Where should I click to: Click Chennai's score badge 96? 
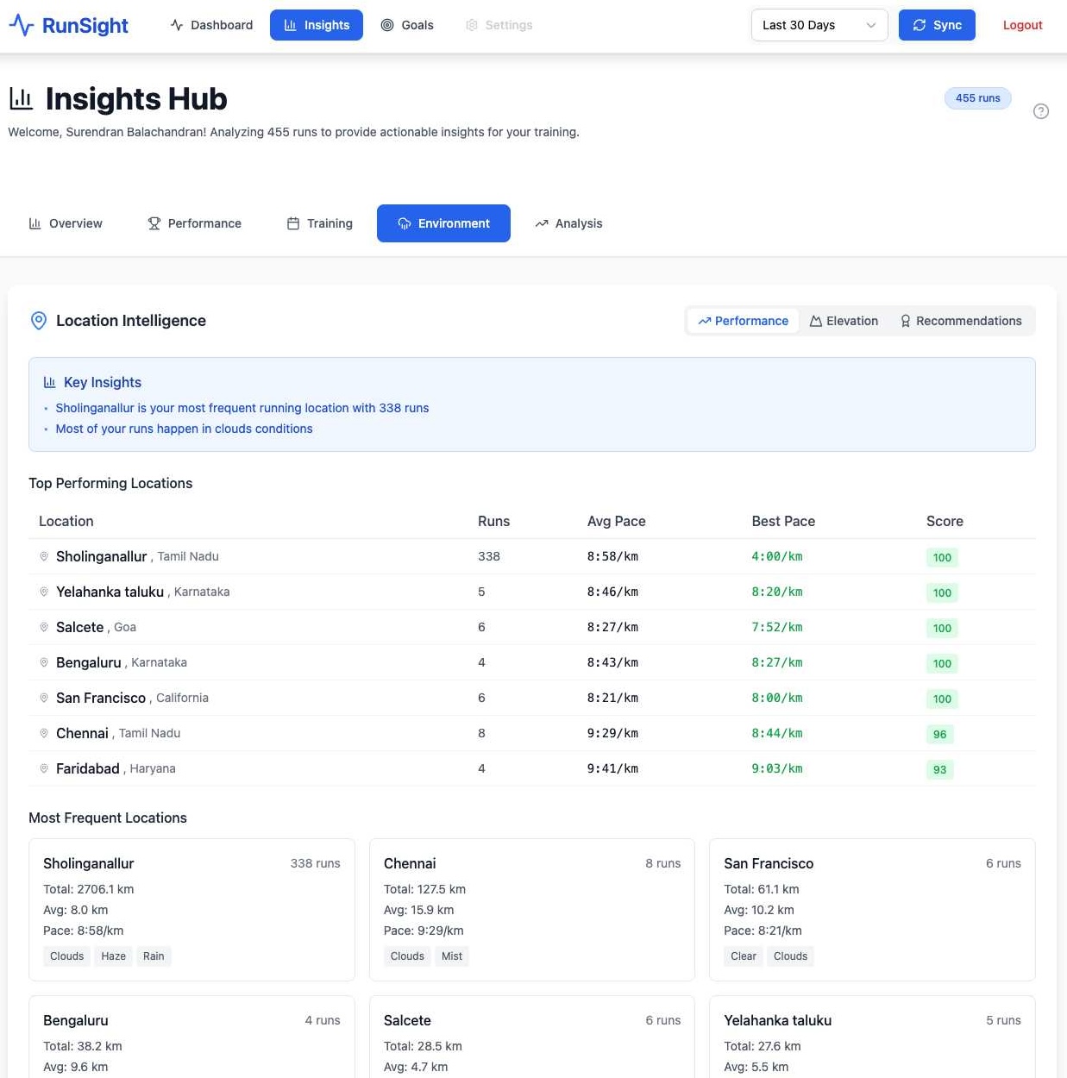coord(939,734)
